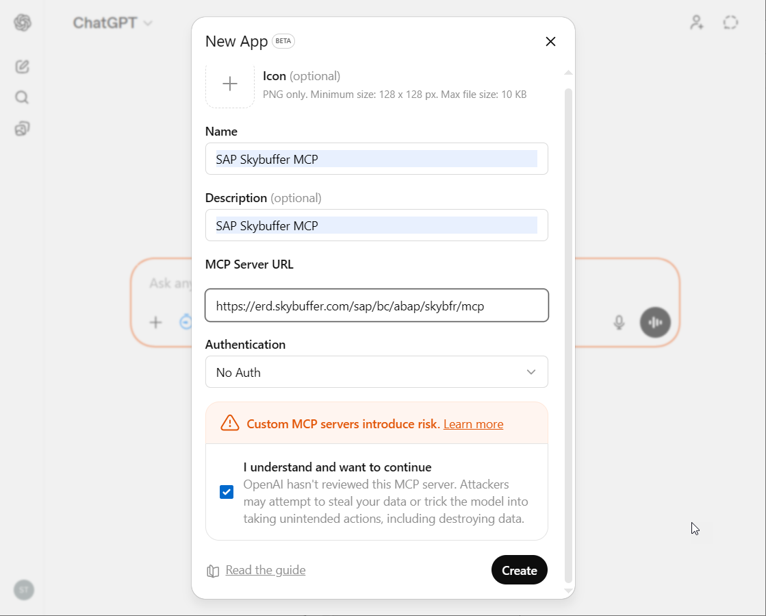Viewport: 766px width, 616px height.
Task: Click the Name input field
Action: tap(376, 159)
